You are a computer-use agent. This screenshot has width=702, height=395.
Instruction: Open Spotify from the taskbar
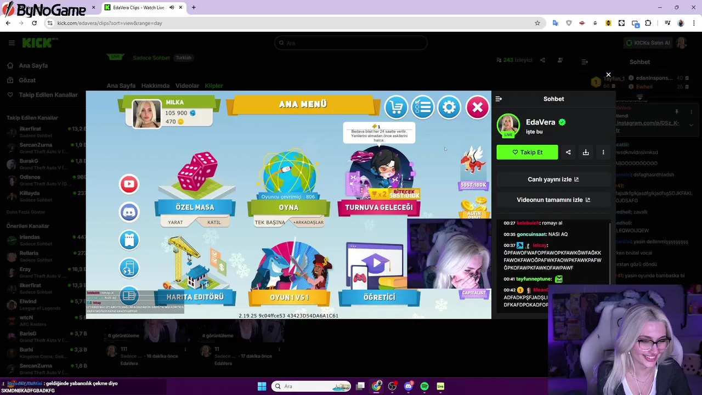pyautogui.click(x=424, y=386)
